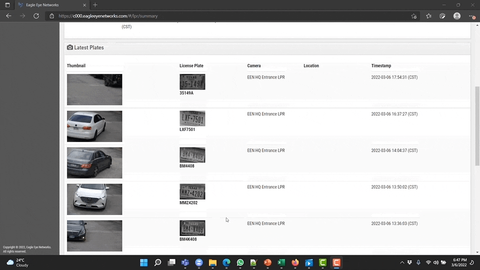The image size is (480, 270).
Task: Click the MMZ4202 plate crop image
Action: [x=192, y=191]
